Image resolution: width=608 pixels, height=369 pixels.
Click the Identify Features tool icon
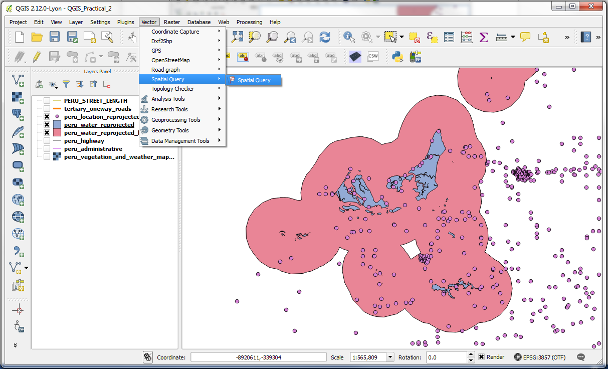tap(349, 37)
